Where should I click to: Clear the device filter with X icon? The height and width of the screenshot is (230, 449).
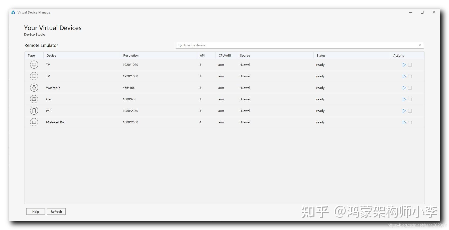(420, 45)
